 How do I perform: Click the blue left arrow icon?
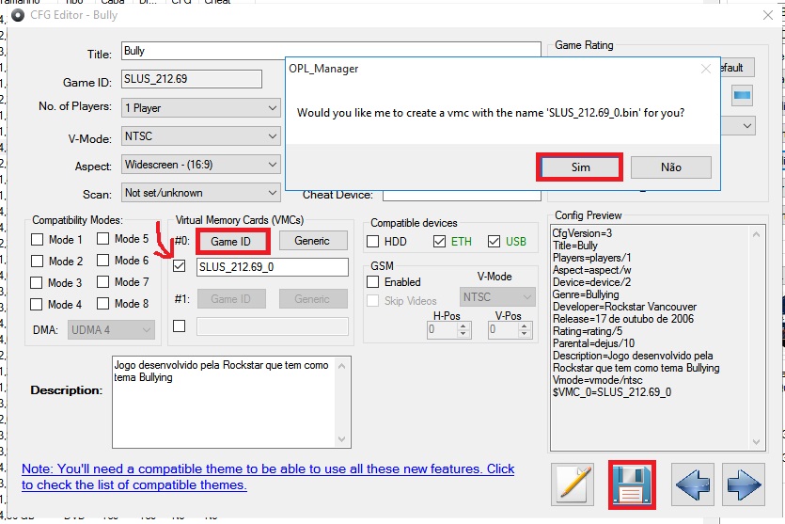[692, 484]
